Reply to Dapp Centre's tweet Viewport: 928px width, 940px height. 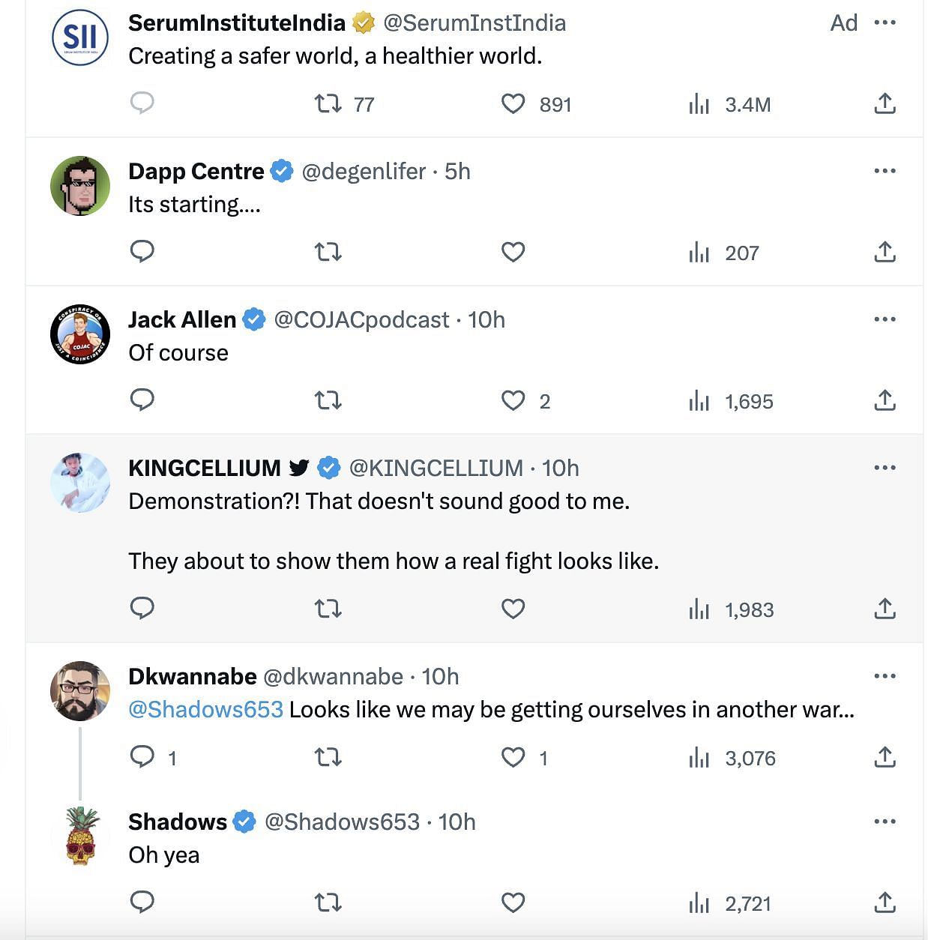142,251
